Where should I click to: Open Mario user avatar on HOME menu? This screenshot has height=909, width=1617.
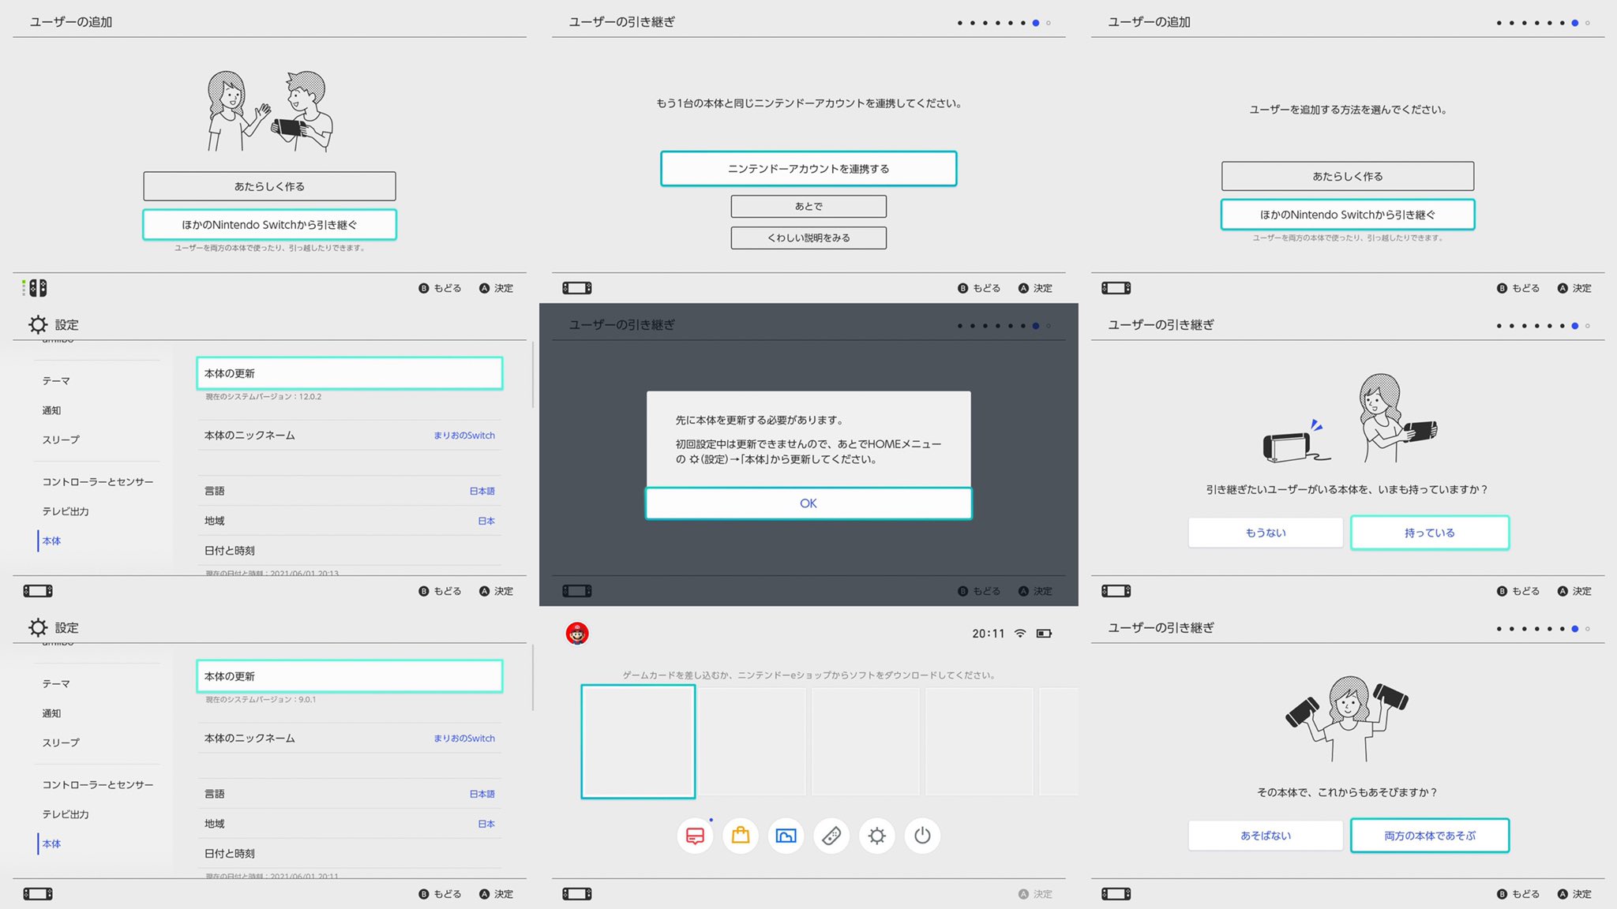click(577, 633)
